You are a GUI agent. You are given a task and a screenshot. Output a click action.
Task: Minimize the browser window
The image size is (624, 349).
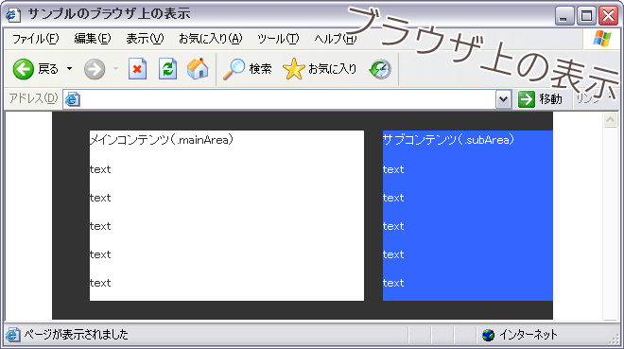pos(563,16)
